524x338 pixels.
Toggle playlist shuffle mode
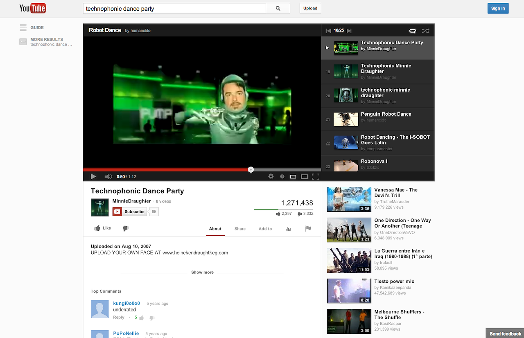[x=426, y=31]
